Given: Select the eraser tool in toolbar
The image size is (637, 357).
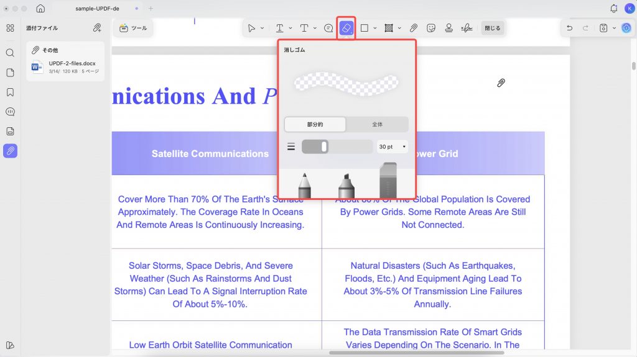Looking at the screenshot, I should click(346, 28).
